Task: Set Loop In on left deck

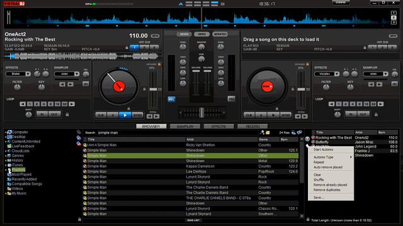Action: pyautogui.click(x=42, y=114)
